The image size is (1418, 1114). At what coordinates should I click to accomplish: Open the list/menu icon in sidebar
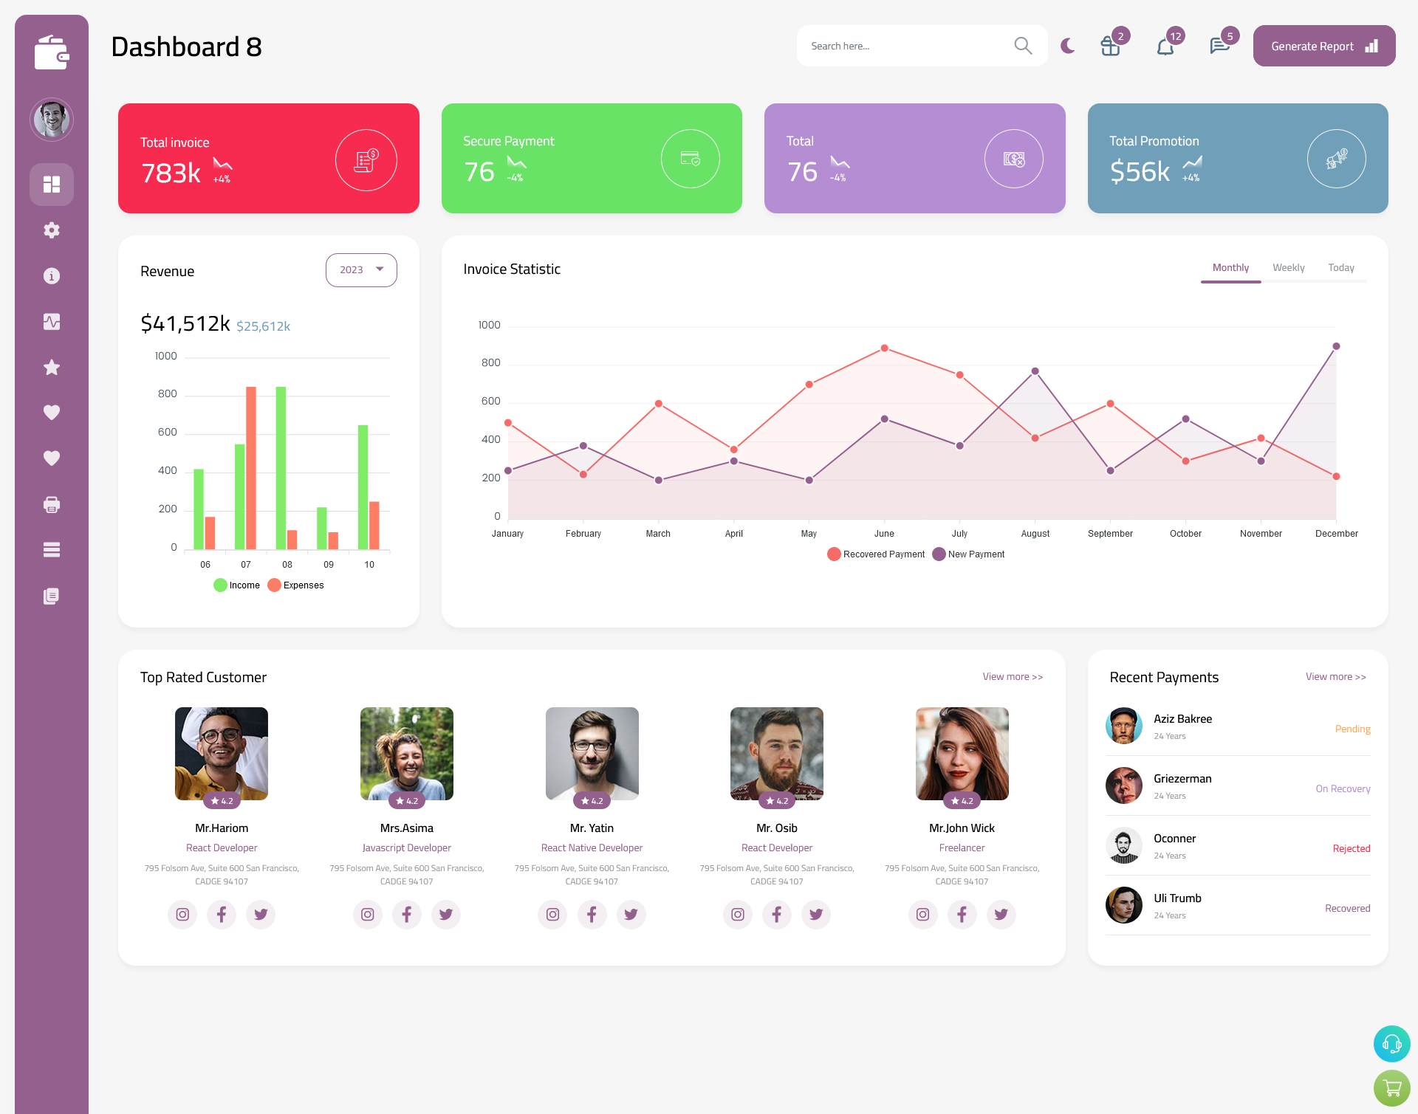tap(52, 549)
